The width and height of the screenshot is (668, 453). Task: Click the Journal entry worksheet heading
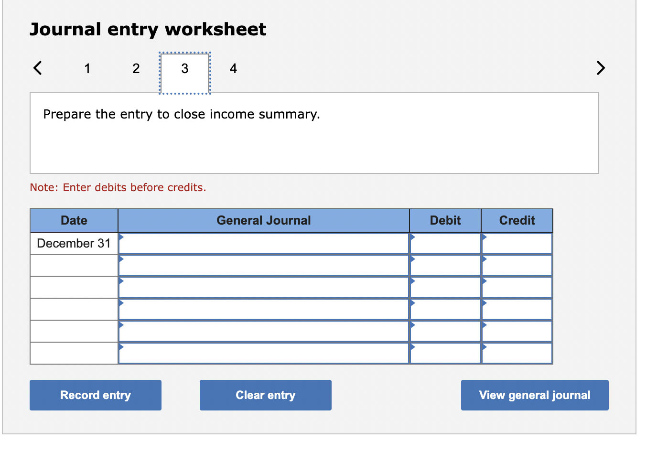click(148, 29)
